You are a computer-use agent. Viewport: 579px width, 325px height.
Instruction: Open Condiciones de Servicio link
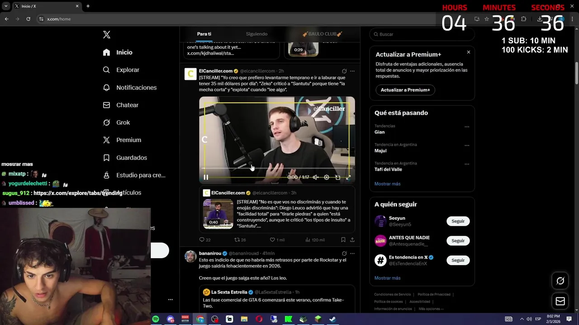[393, 294]
